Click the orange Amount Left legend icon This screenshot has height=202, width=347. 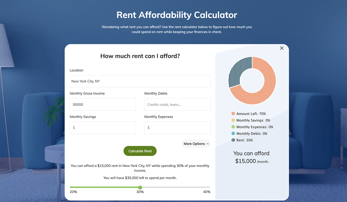tap(233, 113)
